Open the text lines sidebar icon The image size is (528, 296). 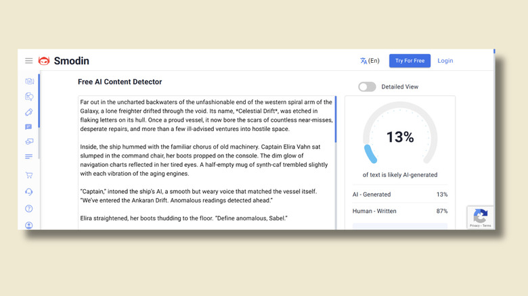click(x=28, y=157)
